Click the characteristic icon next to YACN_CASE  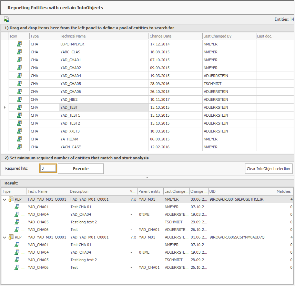(x=19, y=147)
